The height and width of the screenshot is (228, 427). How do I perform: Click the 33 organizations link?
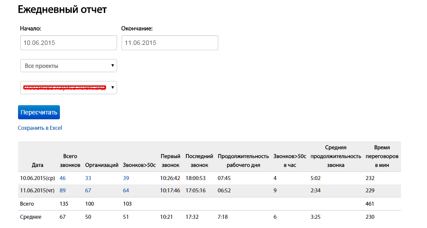tap(88, 178)
